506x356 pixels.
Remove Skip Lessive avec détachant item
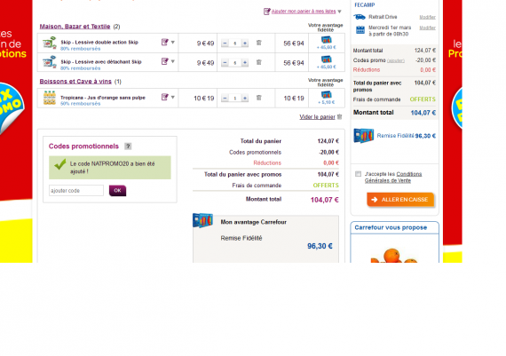(x=259, y=62)
